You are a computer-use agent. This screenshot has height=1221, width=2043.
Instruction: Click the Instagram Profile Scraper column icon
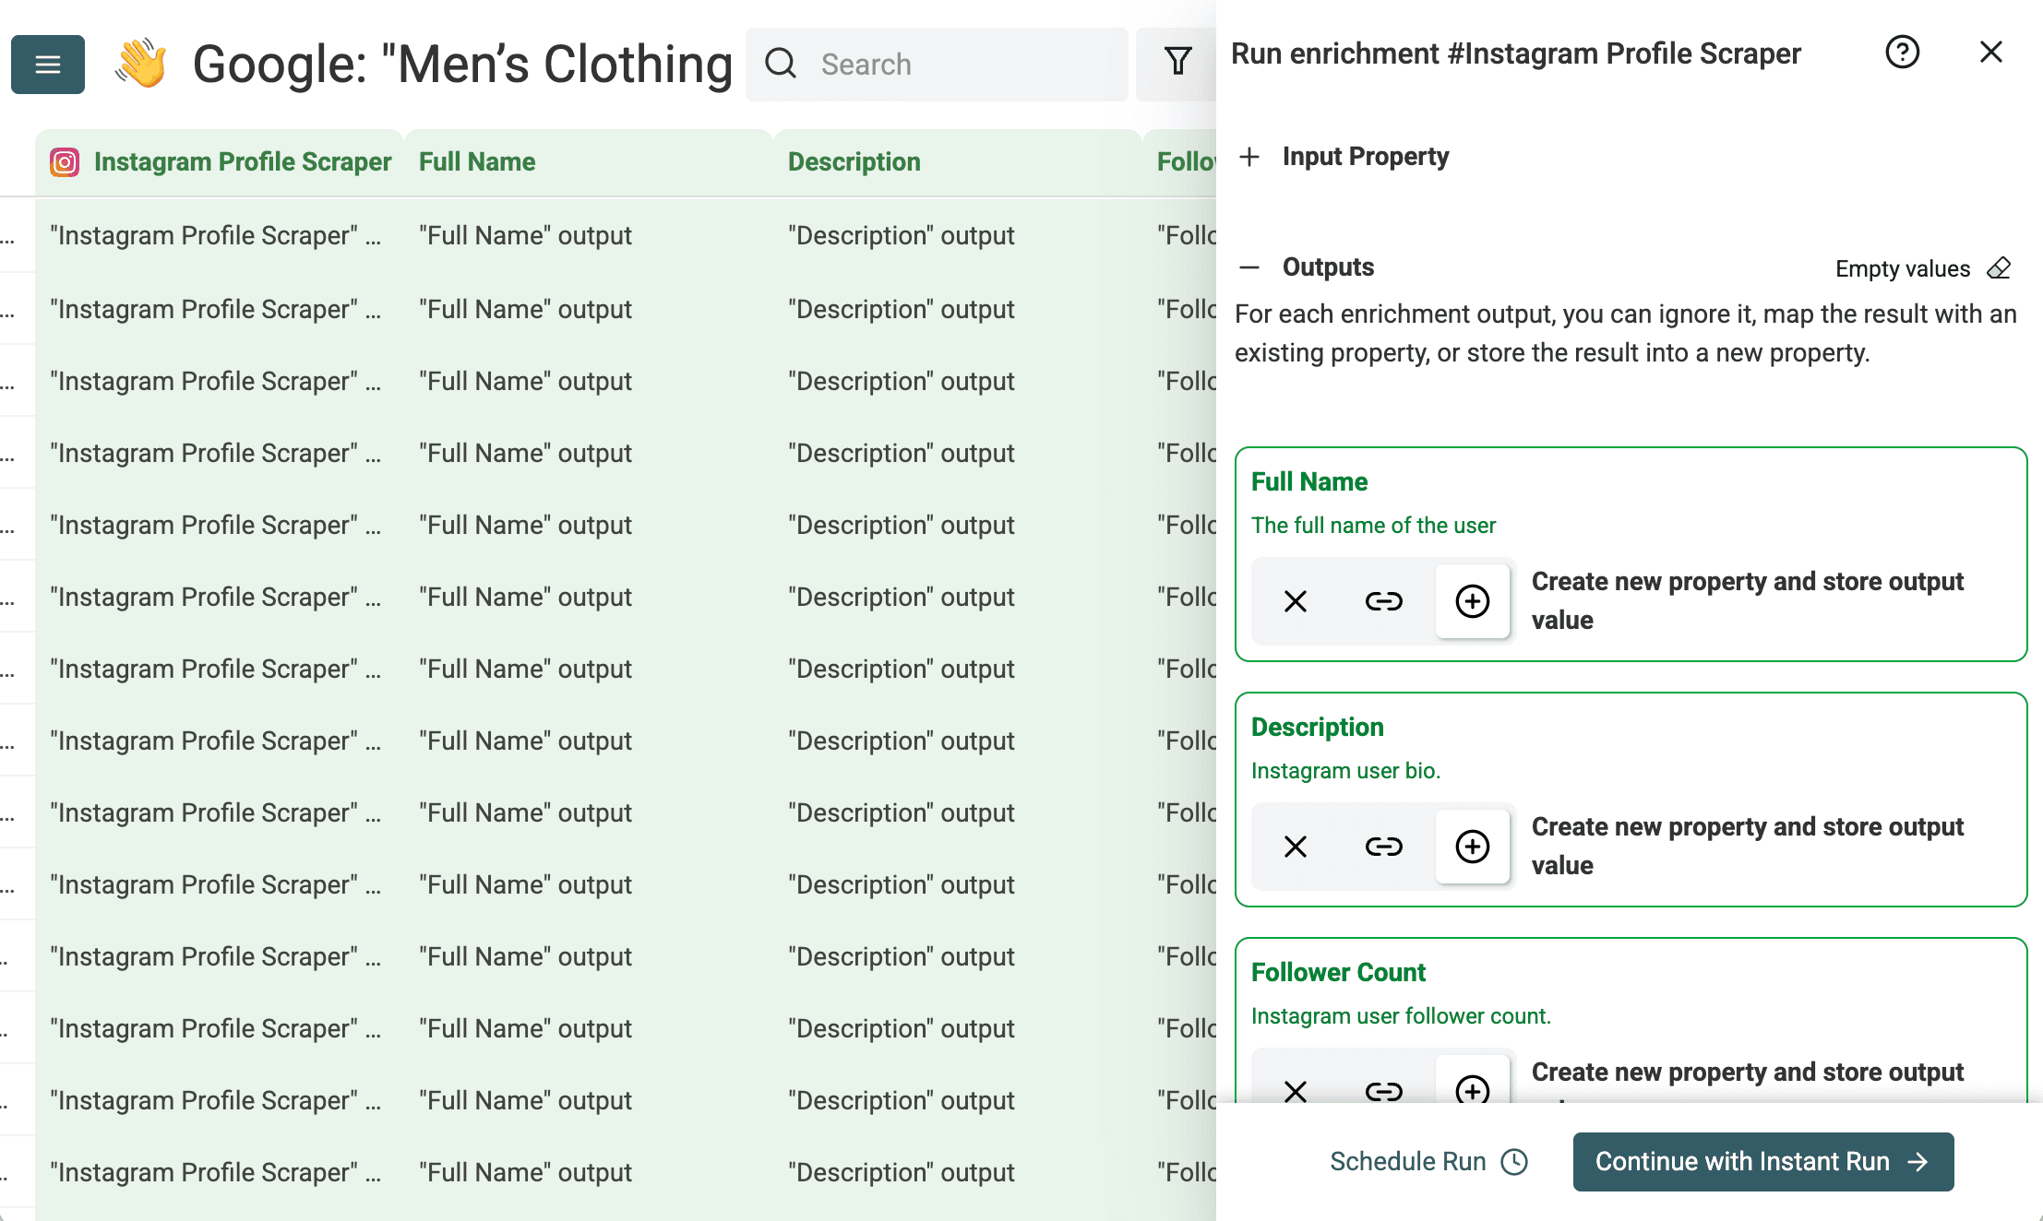click(65, 162)
